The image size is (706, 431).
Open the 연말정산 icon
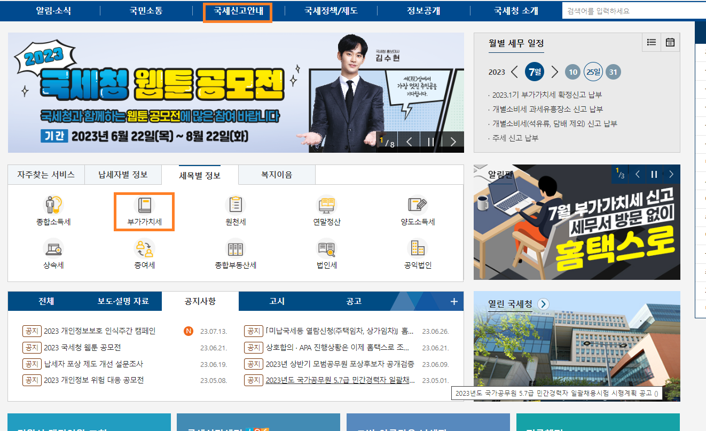327,205
